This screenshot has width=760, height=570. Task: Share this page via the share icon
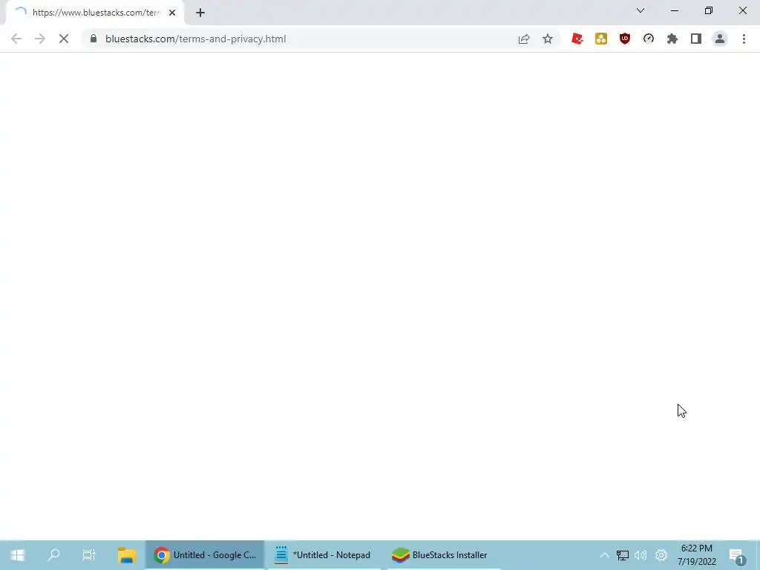tap(524, 39)
